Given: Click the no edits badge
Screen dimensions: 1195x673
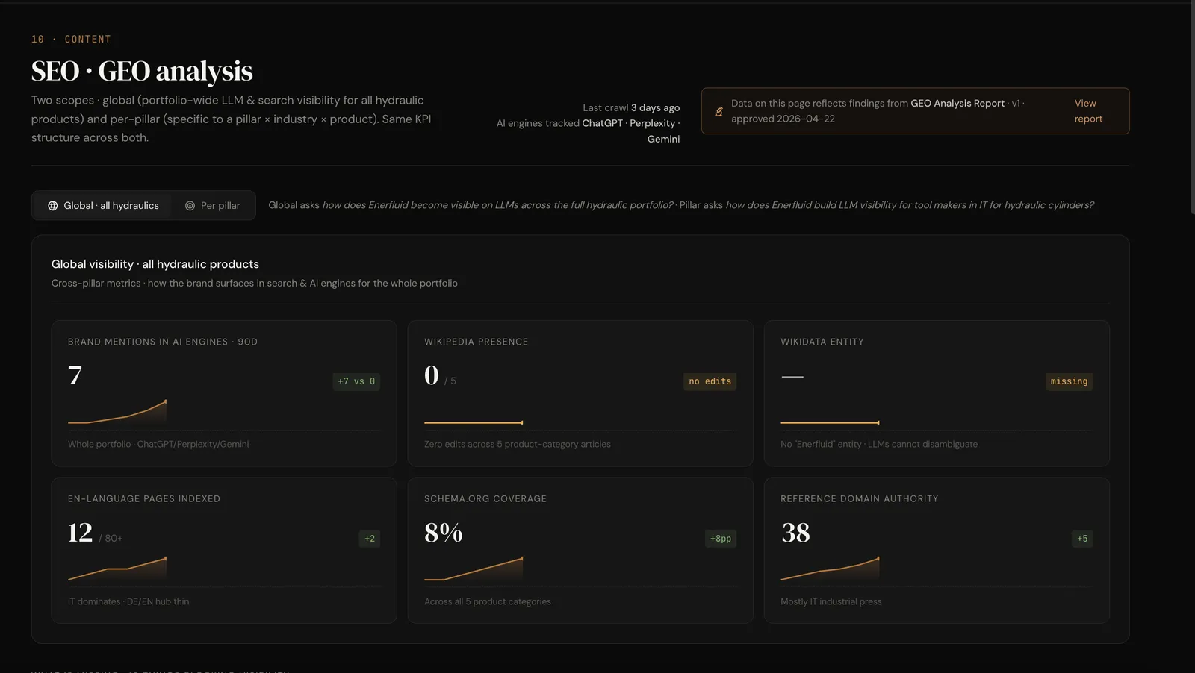Looking at the screenshot, I should click(710, 381).
